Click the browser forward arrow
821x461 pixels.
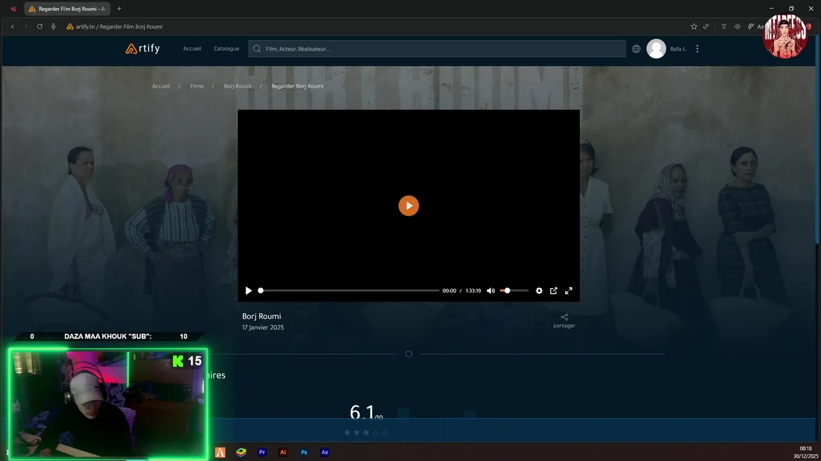(x=26, y=26)
